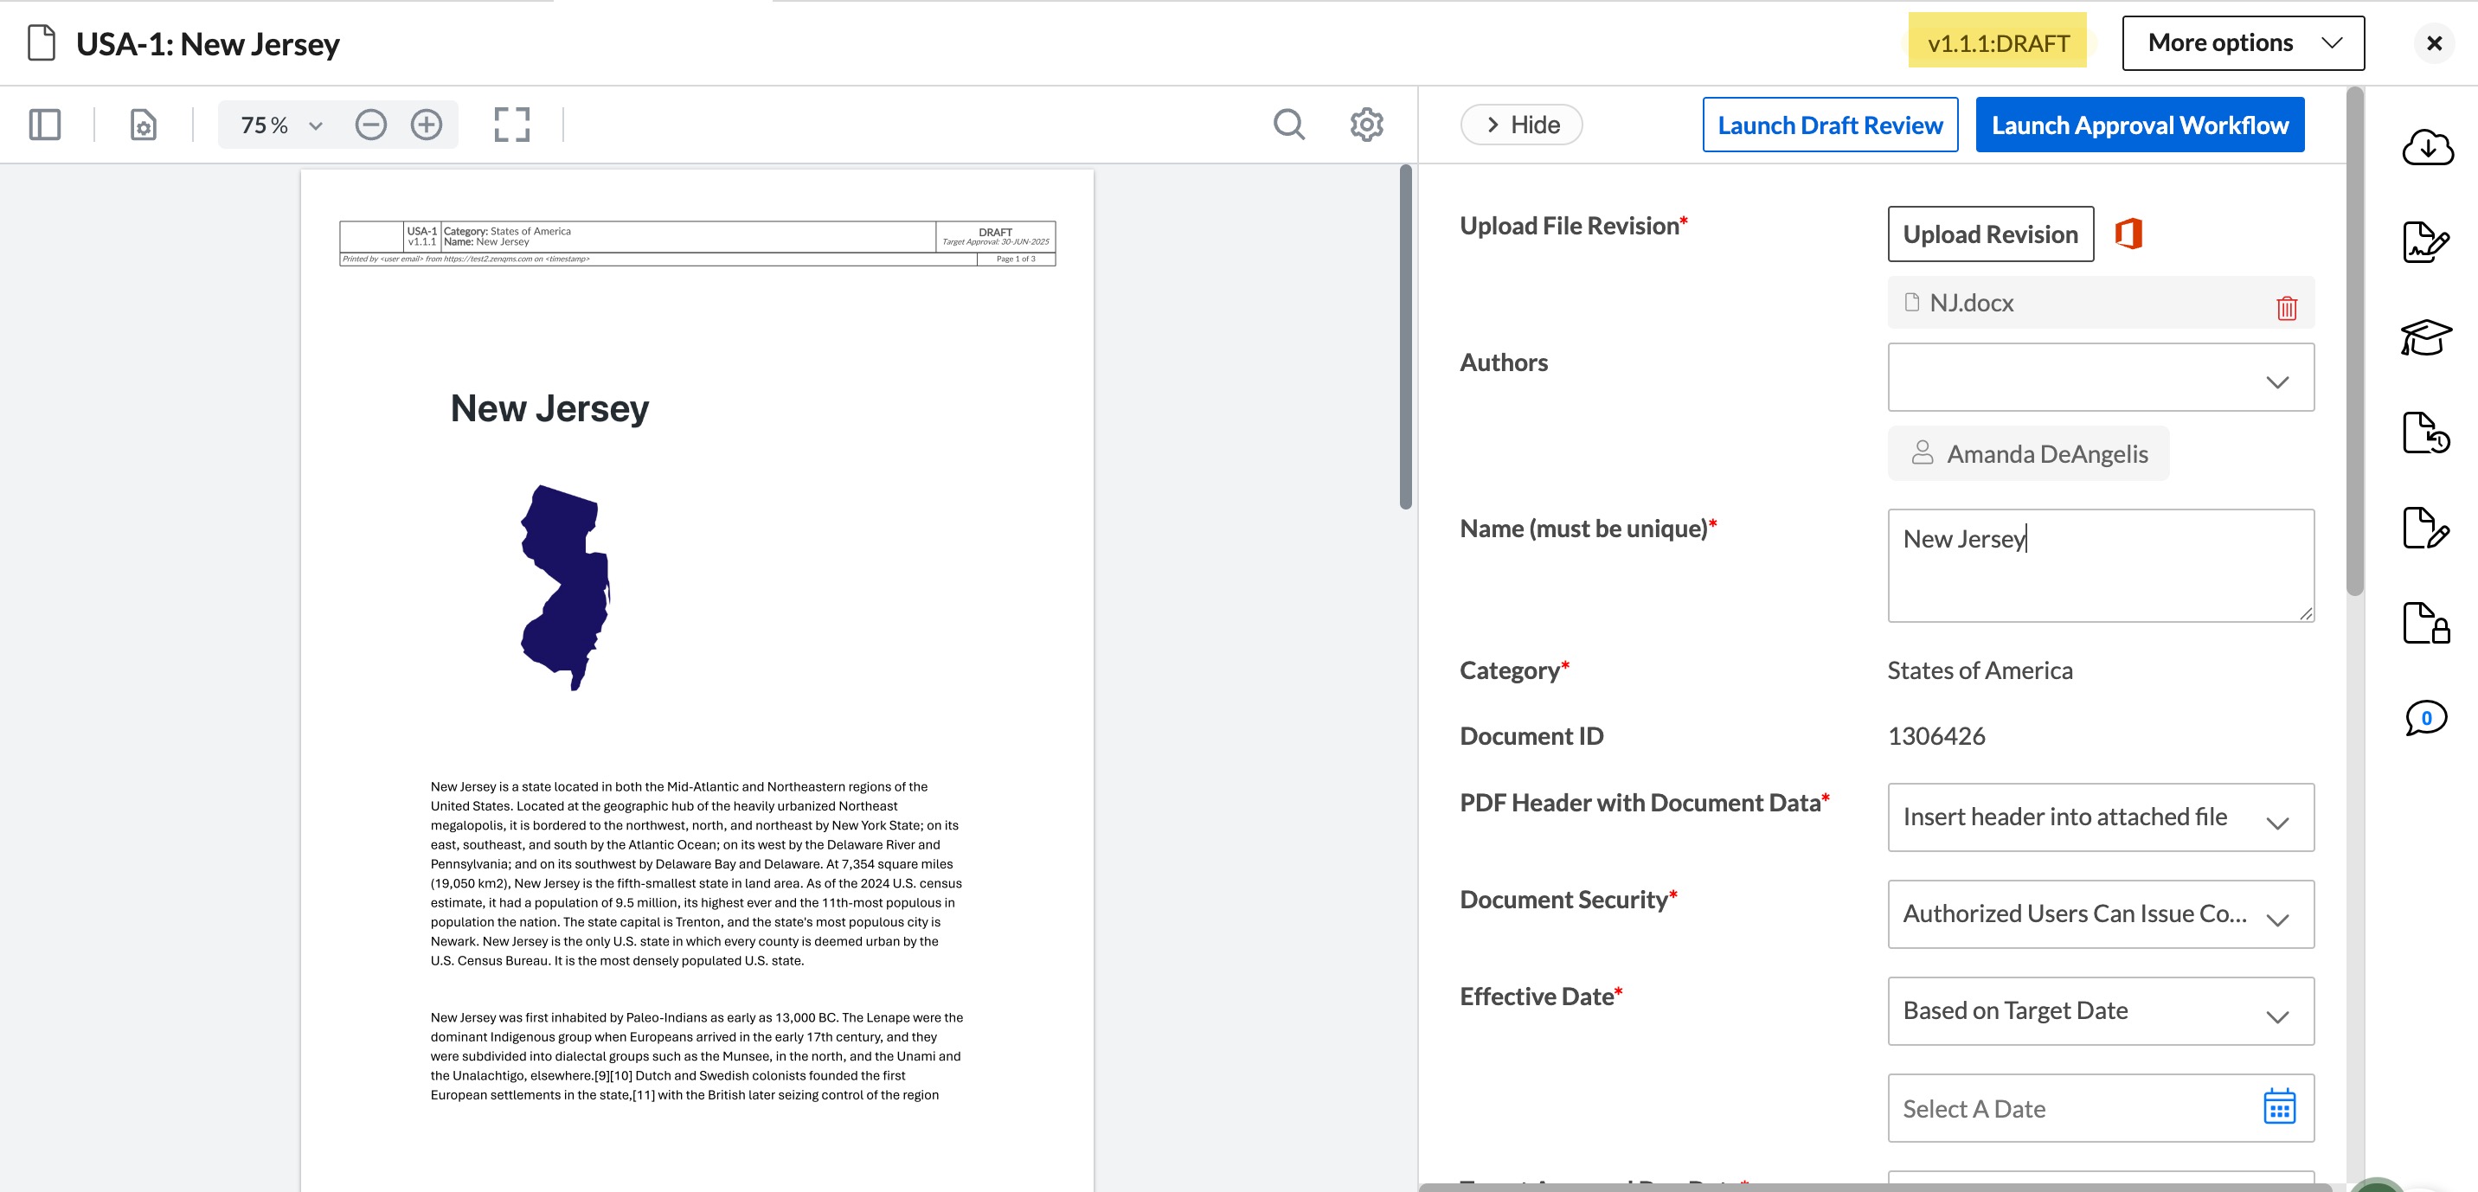Enter full screen viewer mode
The image size is (2478, 1192).
click(x=511, y=125)
